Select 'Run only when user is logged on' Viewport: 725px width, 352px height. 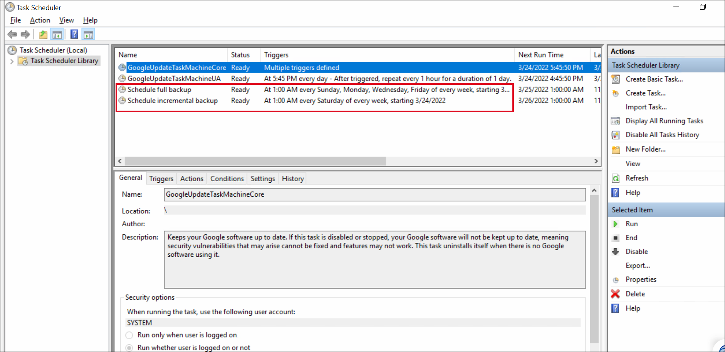[129, 335]
